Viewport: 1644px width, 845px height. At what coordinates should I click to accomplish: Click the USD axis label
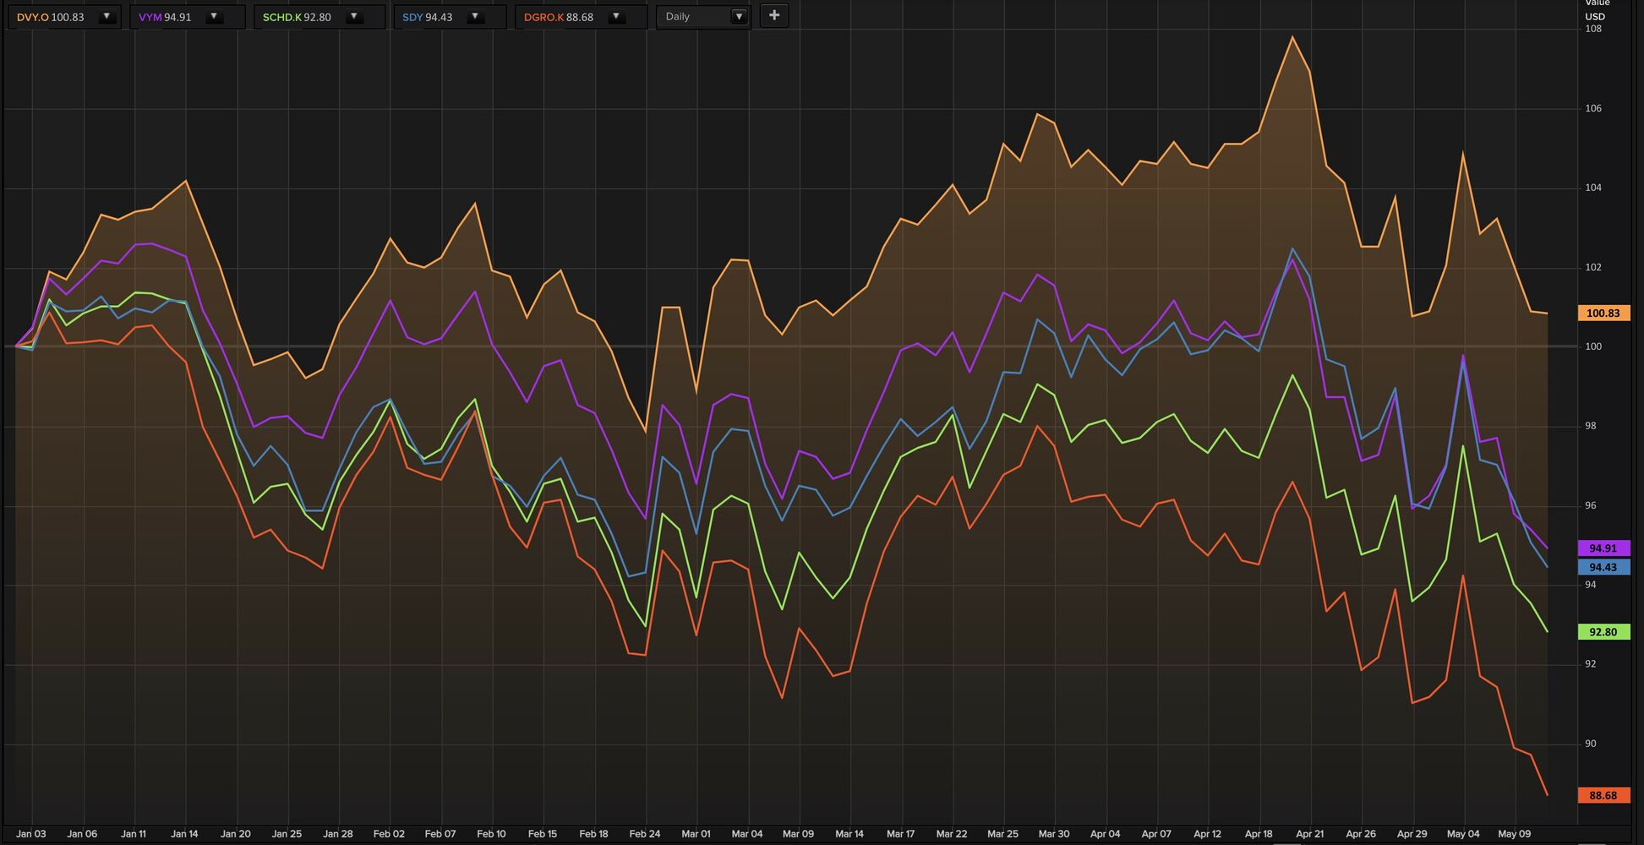pos(1594,17)
